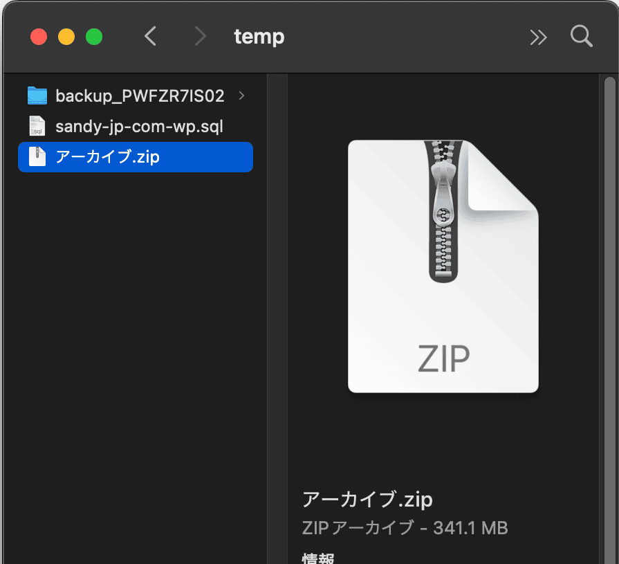The width and height of the screenshot is (619, 564).
Task: Click the preview pane filename アーカイブ.zip
Action: (367, 499)
